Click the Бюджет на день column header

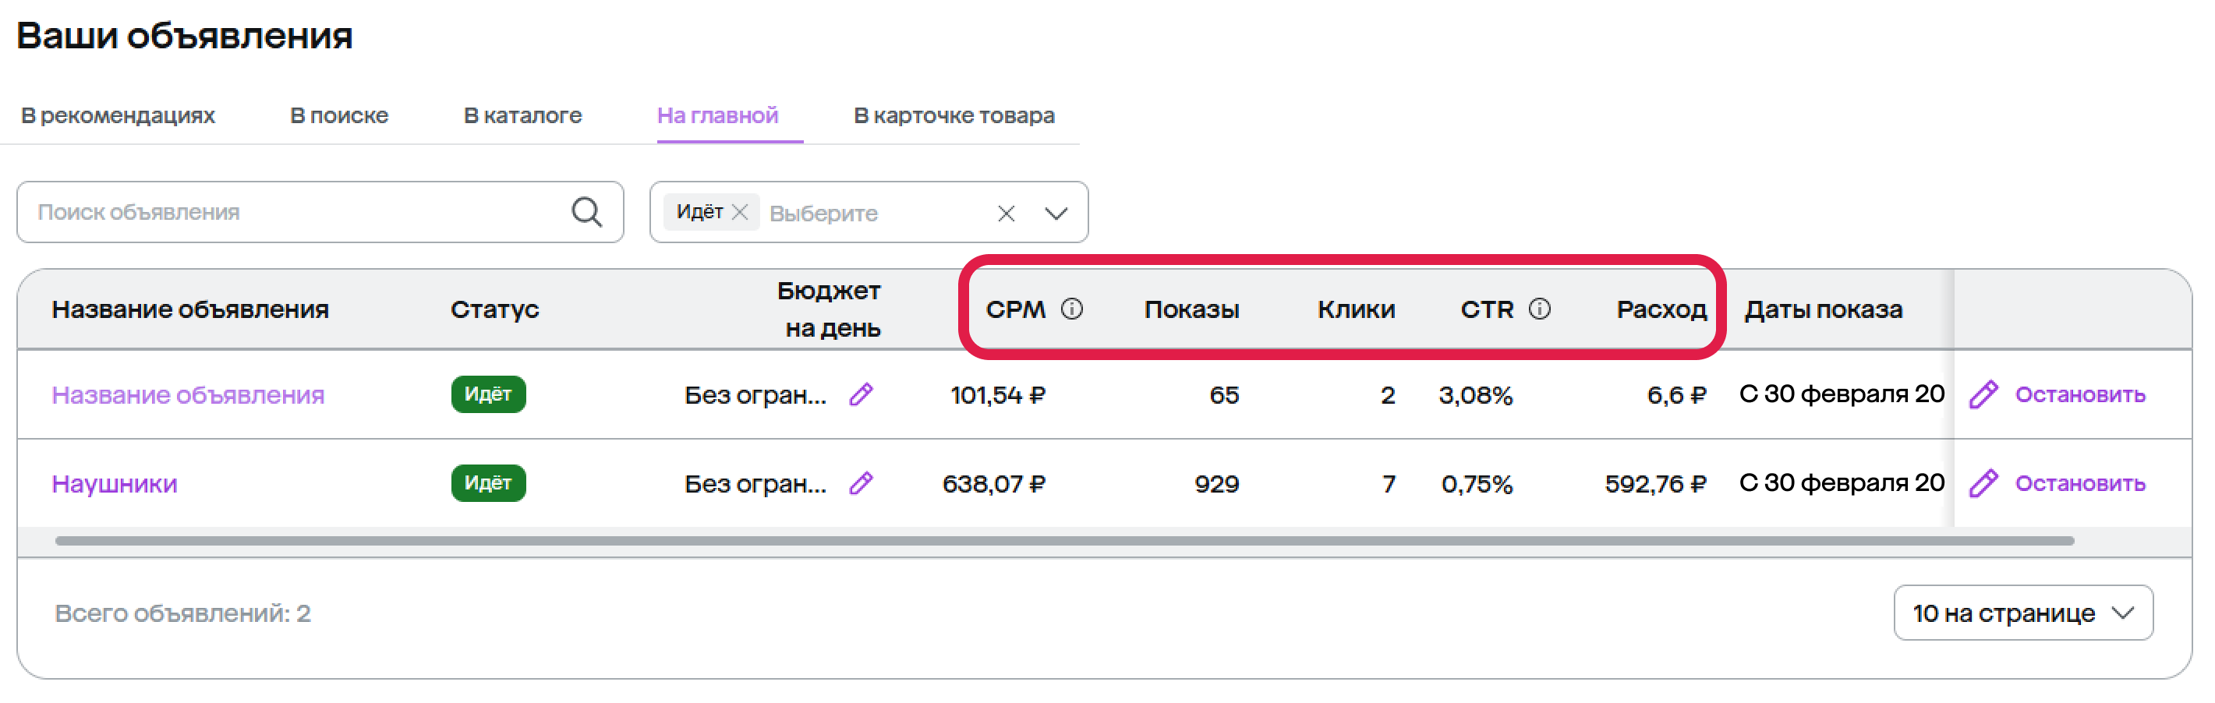pos(829,309)
